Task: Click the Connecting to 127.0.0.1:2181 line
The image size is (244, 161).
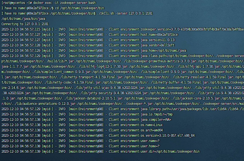Action: 25,24
